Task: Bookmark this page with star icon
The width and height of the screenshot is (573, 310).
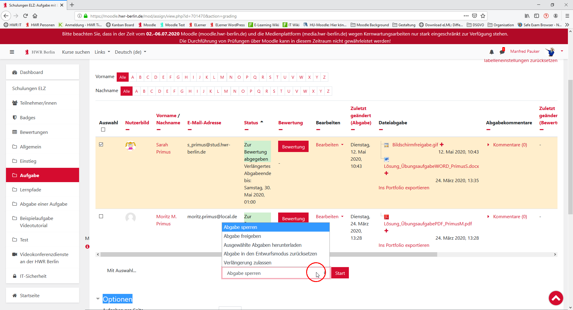Action: click(x=483, y=16)
